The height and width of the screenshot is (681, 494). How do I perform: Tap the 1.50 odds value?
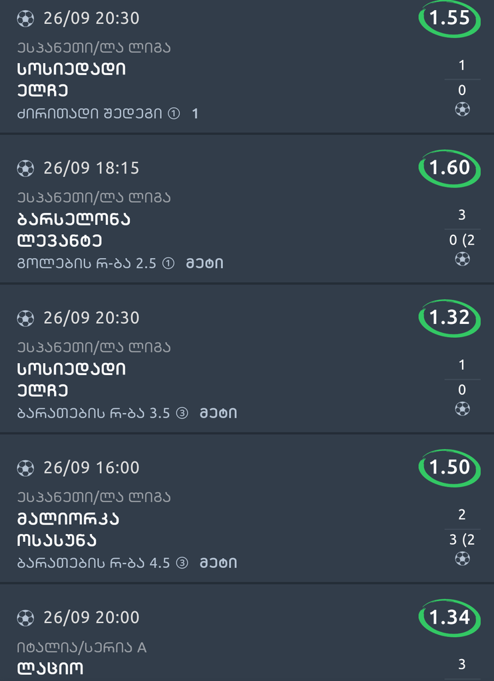click(x=450, y=468)
